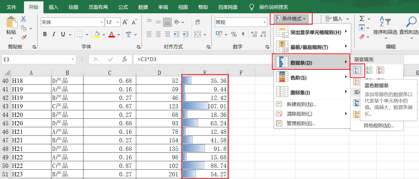Expand the 常规 number format dropdown

(264, 22)
